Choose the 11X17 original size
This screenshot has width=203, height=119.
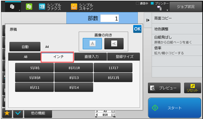pos(113,68)
